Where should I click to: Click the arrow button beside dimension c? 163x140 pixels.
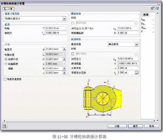pyautogui.click(x=64, y=73)
